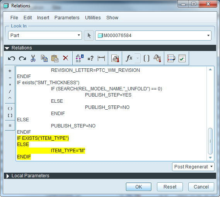Confirm with the OK button
Viewport: 220px width, 197px height.
[138, 187]
